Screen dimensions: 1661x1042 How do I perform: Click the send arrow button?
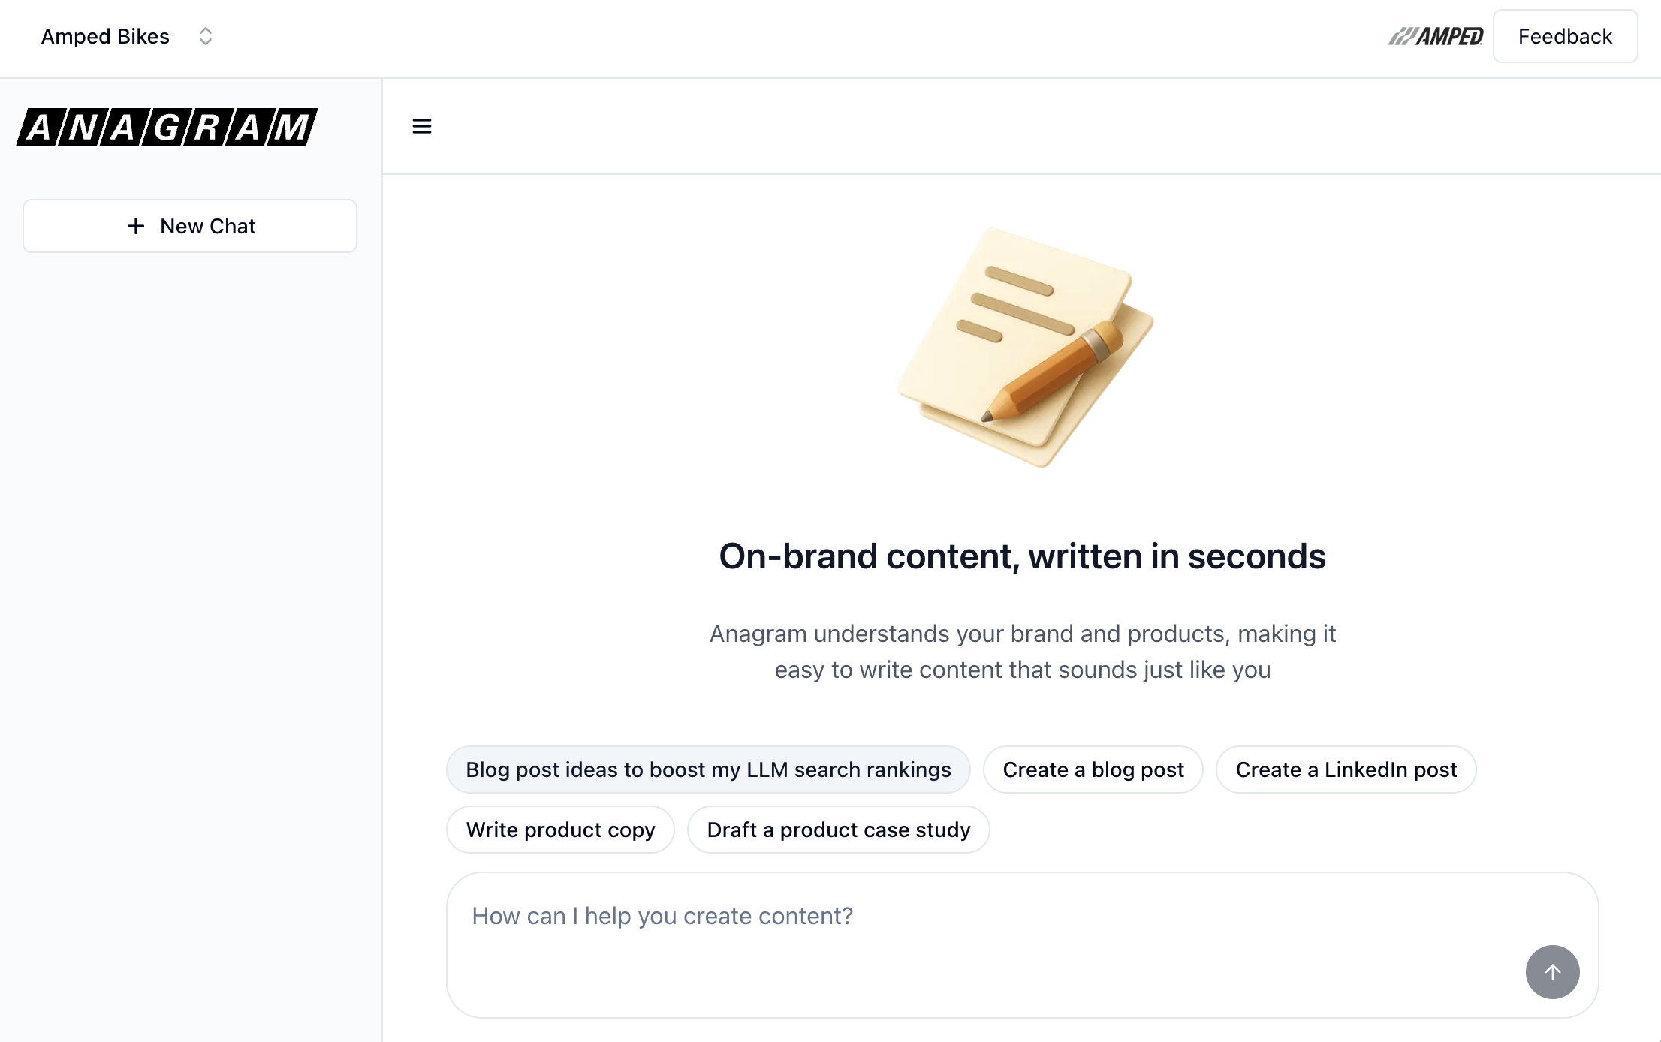click(x=1552, y=971)
